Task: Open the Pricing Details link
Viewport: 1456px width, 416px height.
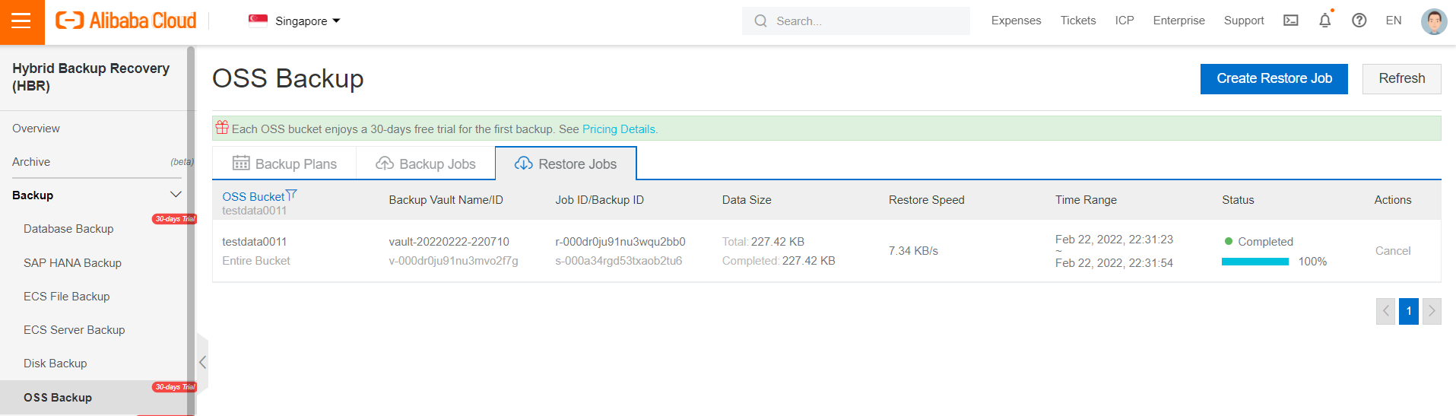Action: pyautogui.click(x=620, y=129)
